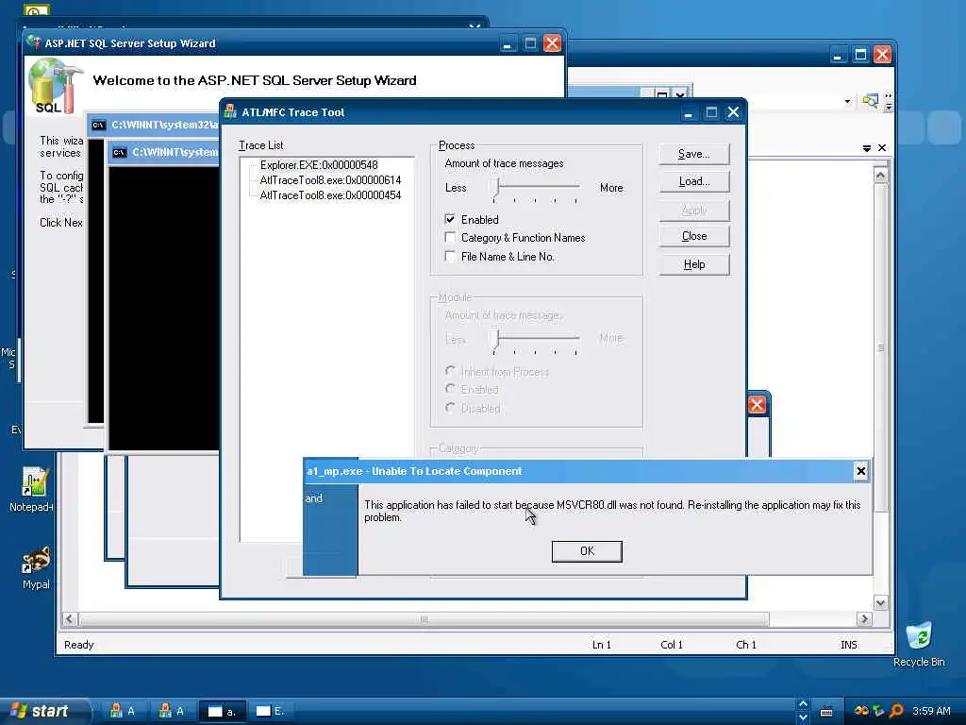
Task: Click the keyboard icon in the taskbar
Action: pos(826,712)
